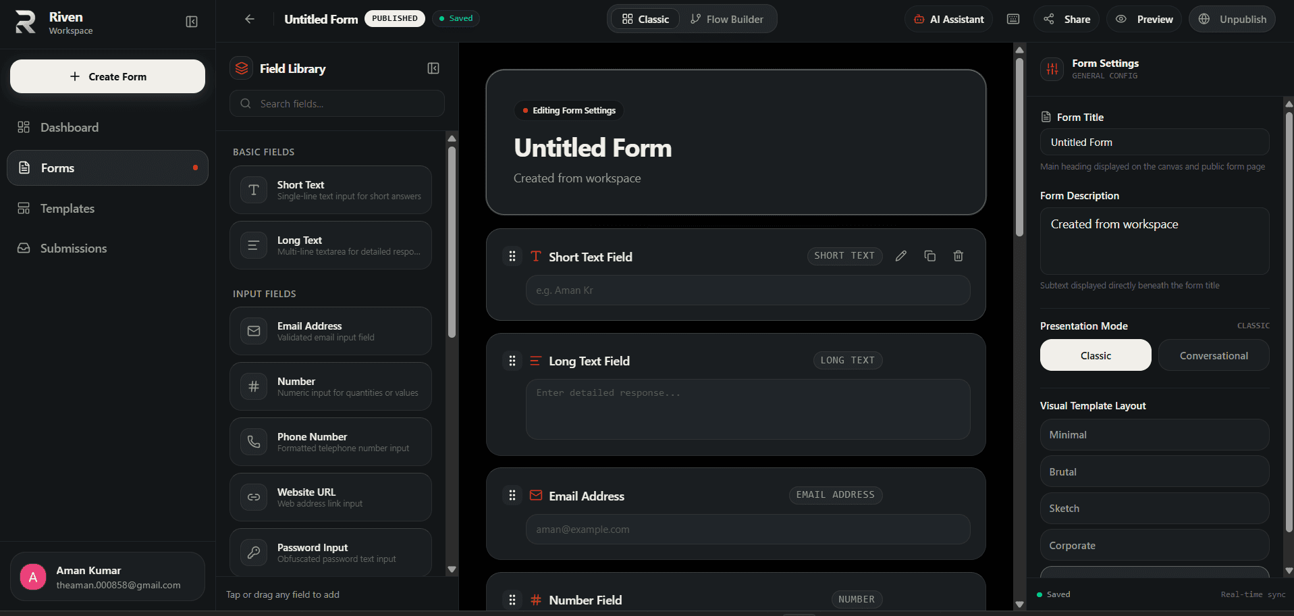The image size is (1294, 616).
Task: Click the Saved indicator in top bar
Action: click(x=456, y=18)
